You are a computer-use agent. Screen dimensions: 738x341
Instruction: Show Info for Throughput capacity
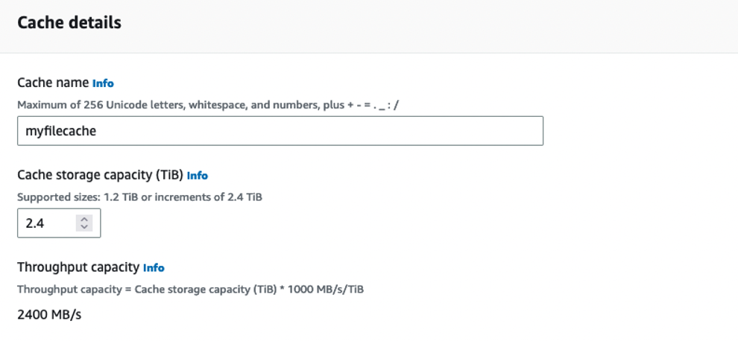click(154, 268)
